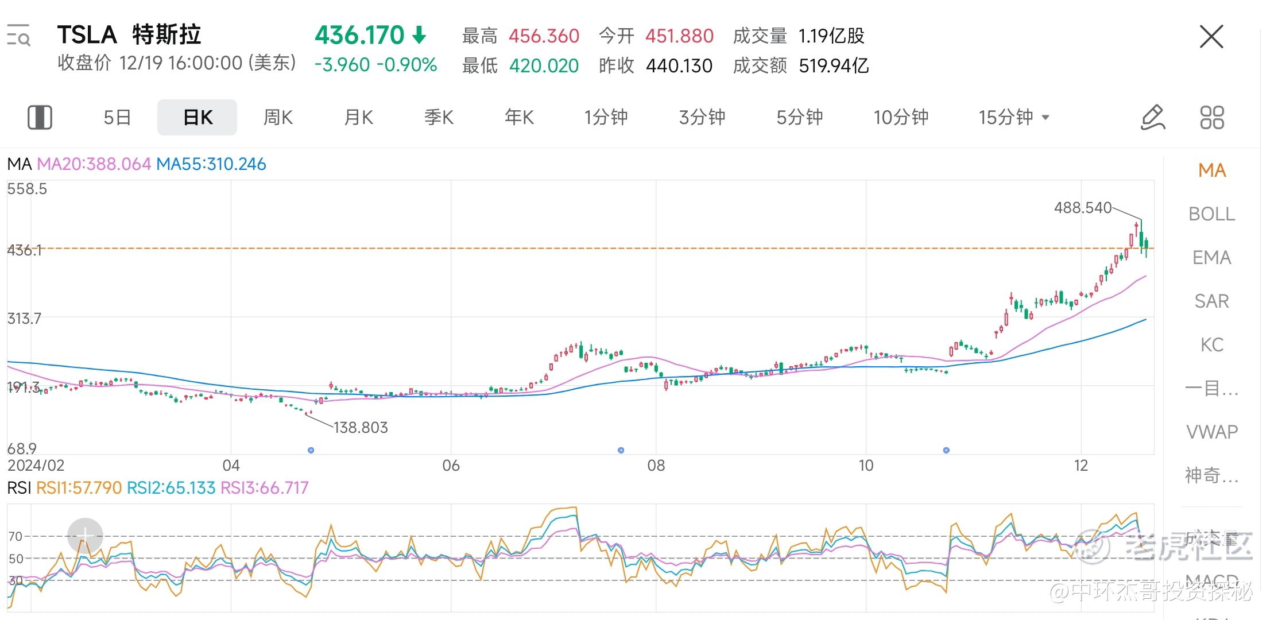Select the 神奇… indicator
Screen dimensions: 1278x620
click(1212, 475)
